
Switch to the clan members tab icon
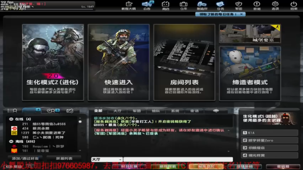click(x=53, y=111)
